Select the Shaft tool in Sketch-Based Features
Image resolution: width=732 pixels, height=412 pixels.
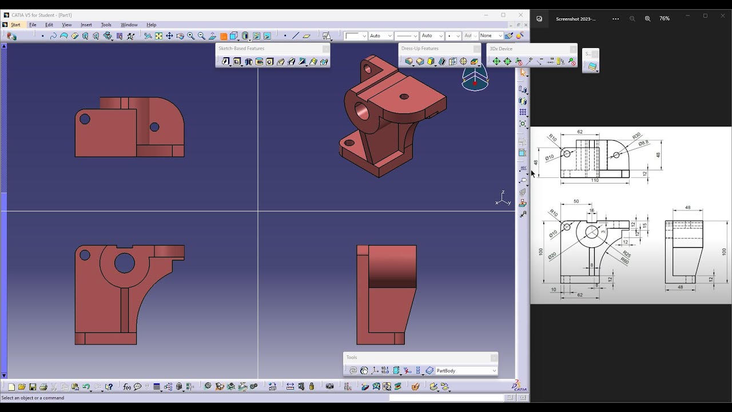[x=248, y=61]
